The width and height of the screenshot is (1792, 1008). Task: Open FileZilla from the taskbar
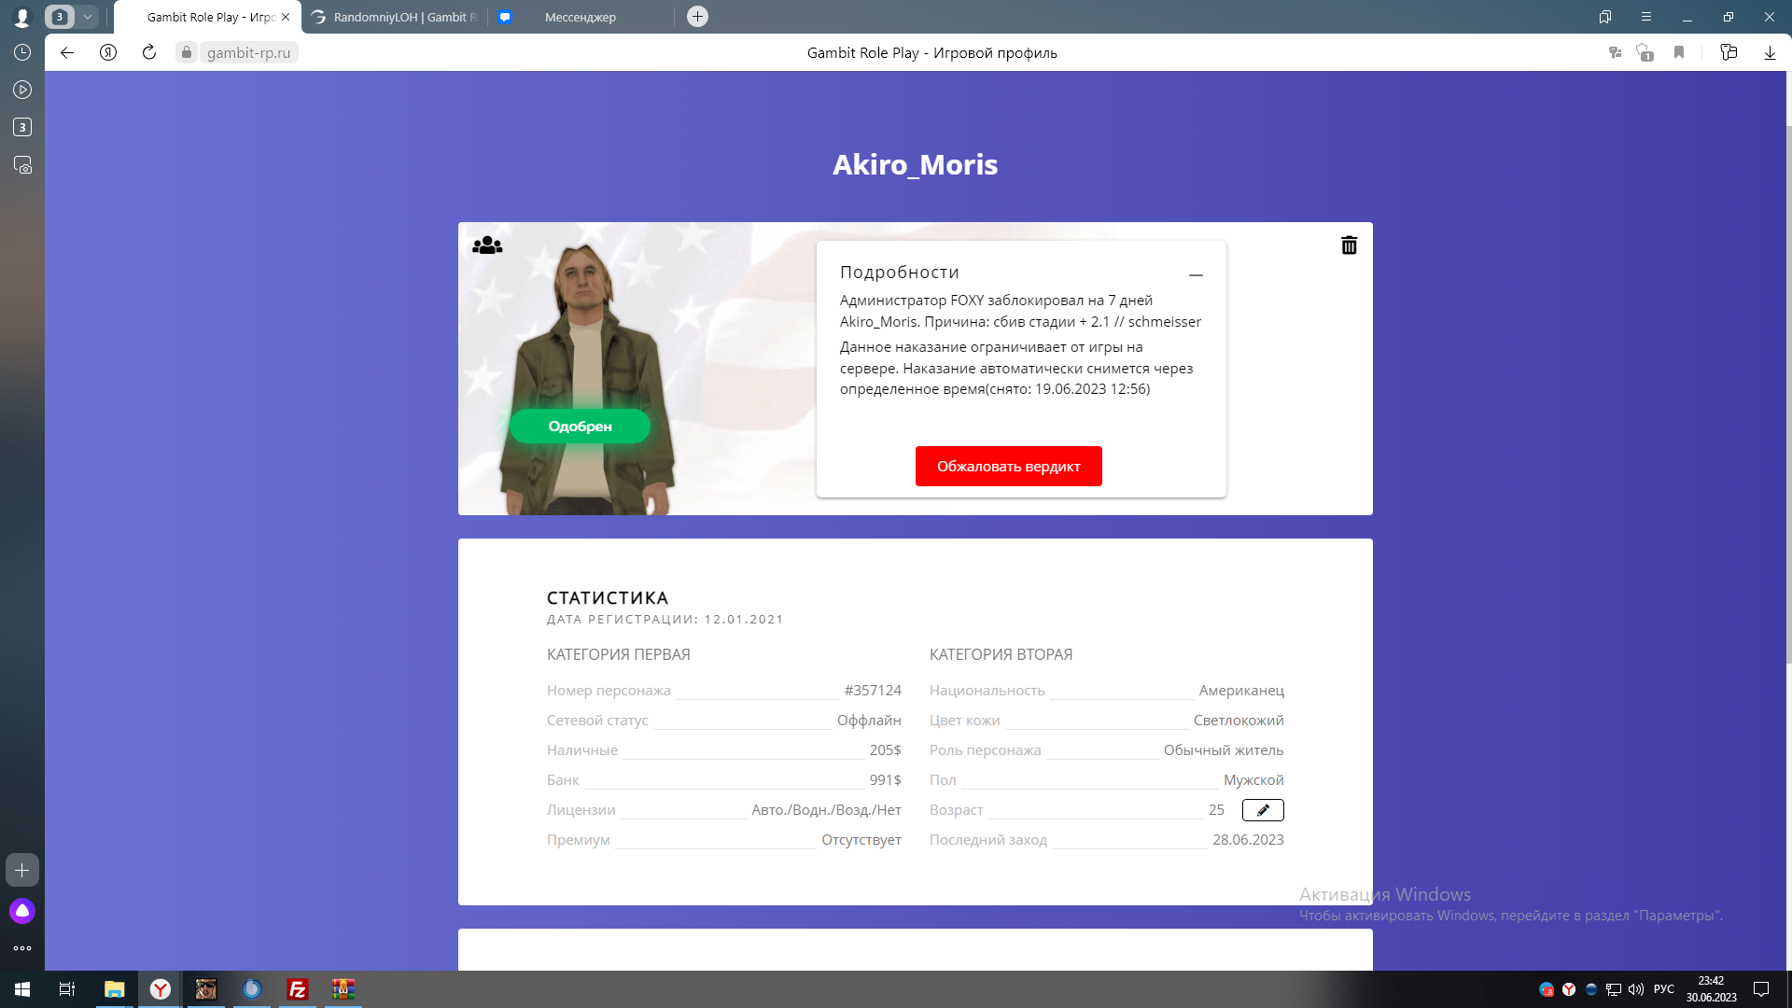tap(297, 989)
